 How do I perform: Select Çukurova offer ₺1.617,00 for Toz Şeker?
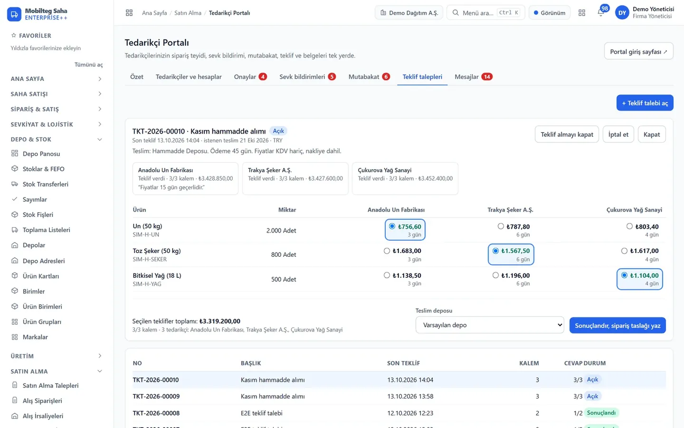[624, 251]
